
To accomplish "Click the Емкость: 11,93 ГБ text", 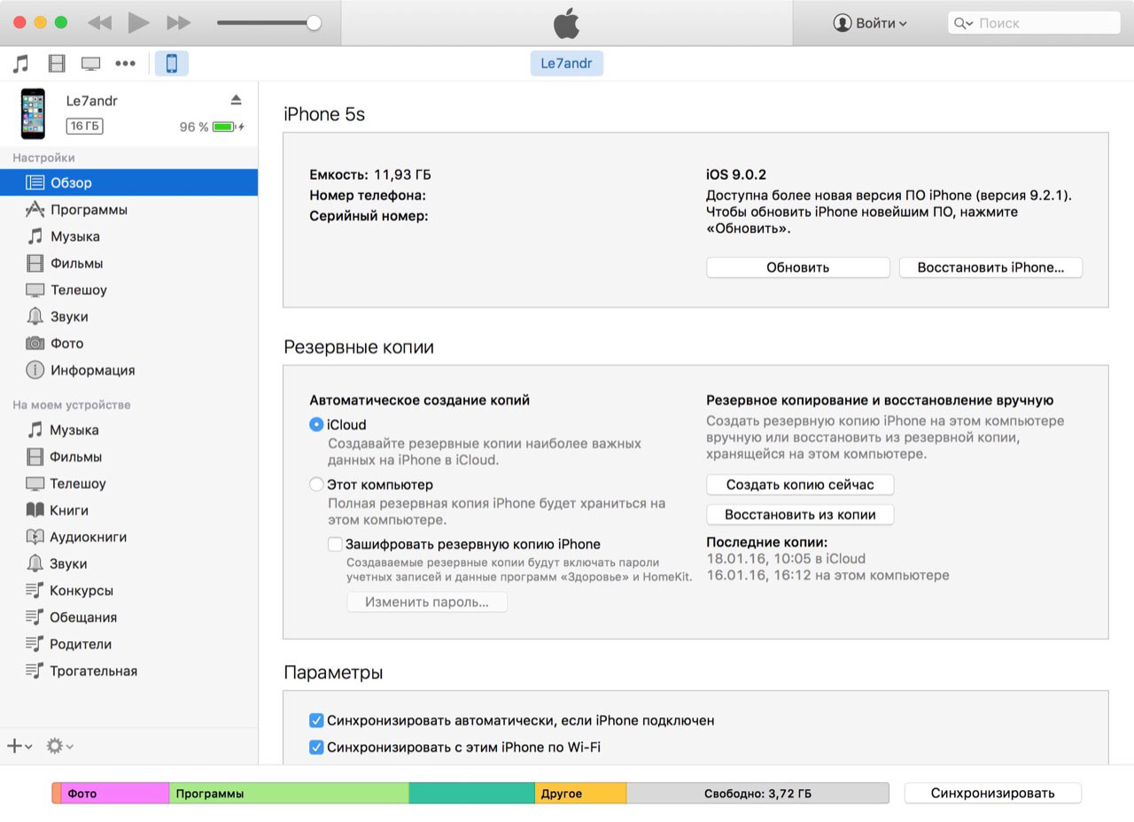I will coord(370,174).
